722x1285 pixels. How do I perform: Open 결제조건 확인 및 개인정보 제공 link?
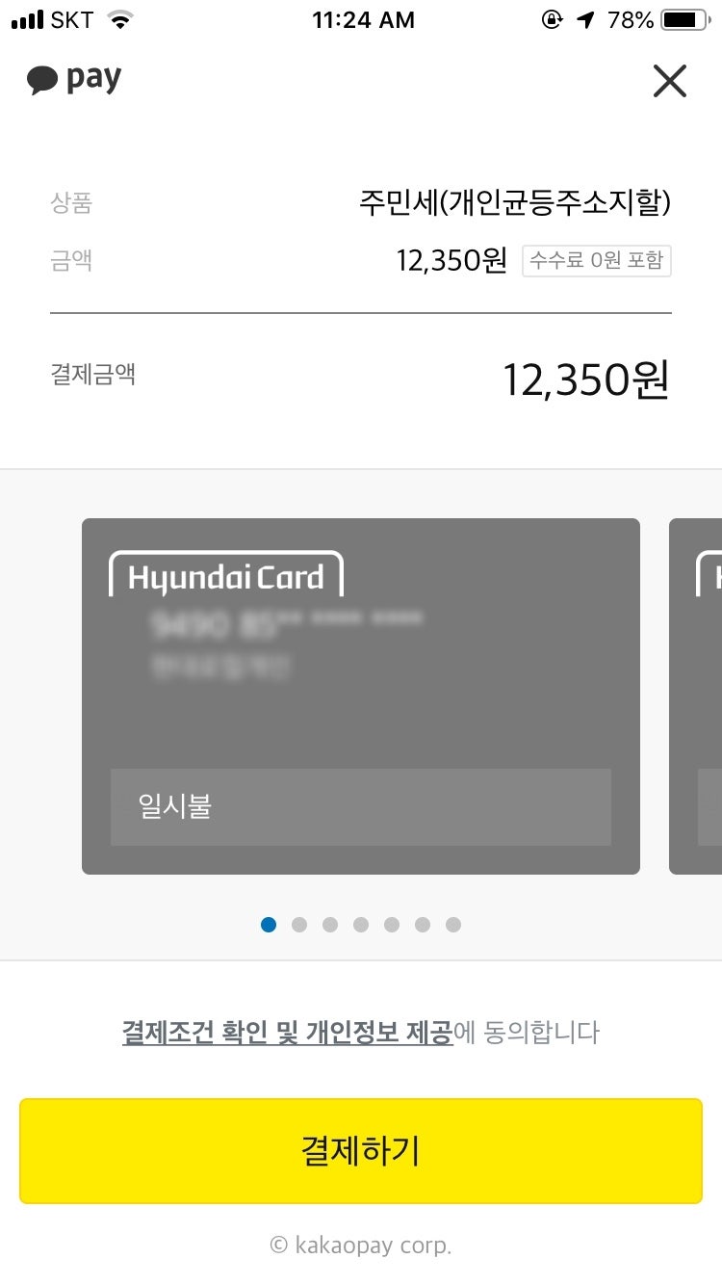point(287,1033)
